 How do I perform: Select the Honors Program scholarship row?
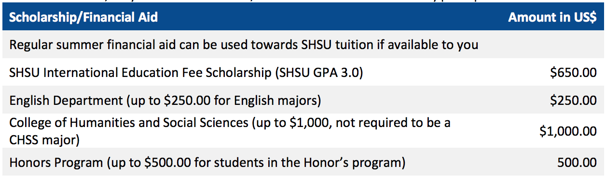(303, 163)
